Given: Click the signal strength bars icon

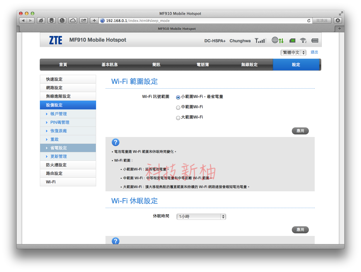Looking at the screenshot, I should point(260,40).
